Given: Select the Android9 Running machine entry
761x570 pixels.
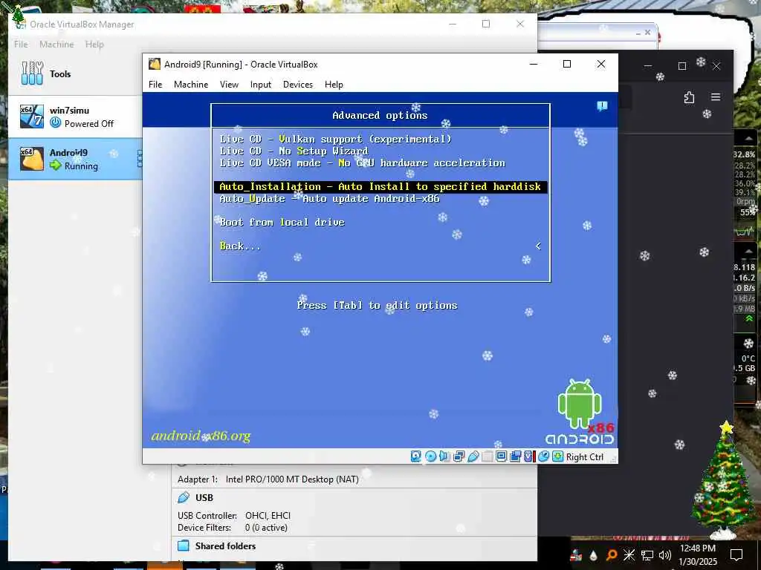Looking at the screenshot, I should (x=75, y=159).
